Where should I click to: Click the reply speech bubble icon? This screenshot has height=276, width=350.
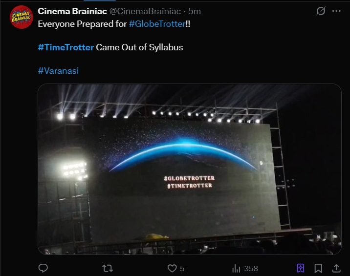(x=43, y=268)
